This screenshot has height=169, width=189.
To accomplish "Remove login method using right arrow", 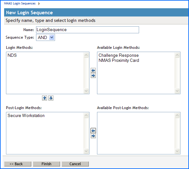I will pos(93,75).
